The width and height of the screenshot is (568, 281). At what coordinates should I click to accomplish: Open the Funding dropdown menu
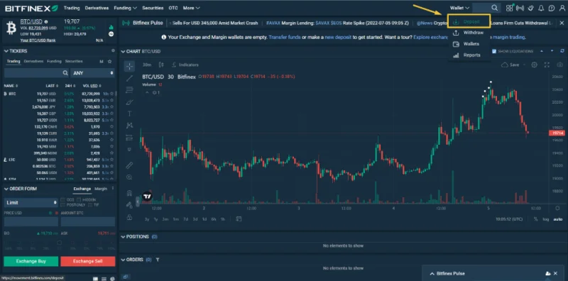pyautogui.click(x=126, y=8)
